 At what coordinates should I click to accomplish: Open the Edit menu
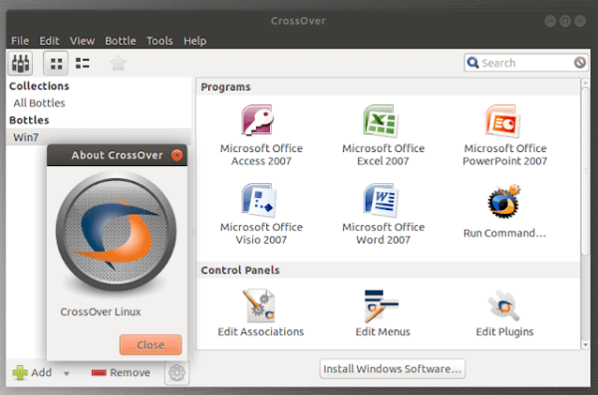(x=49, y=41)
